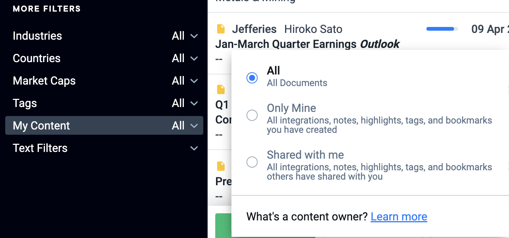
Task: Select Shared with me radio option
Action: point(252,162)
